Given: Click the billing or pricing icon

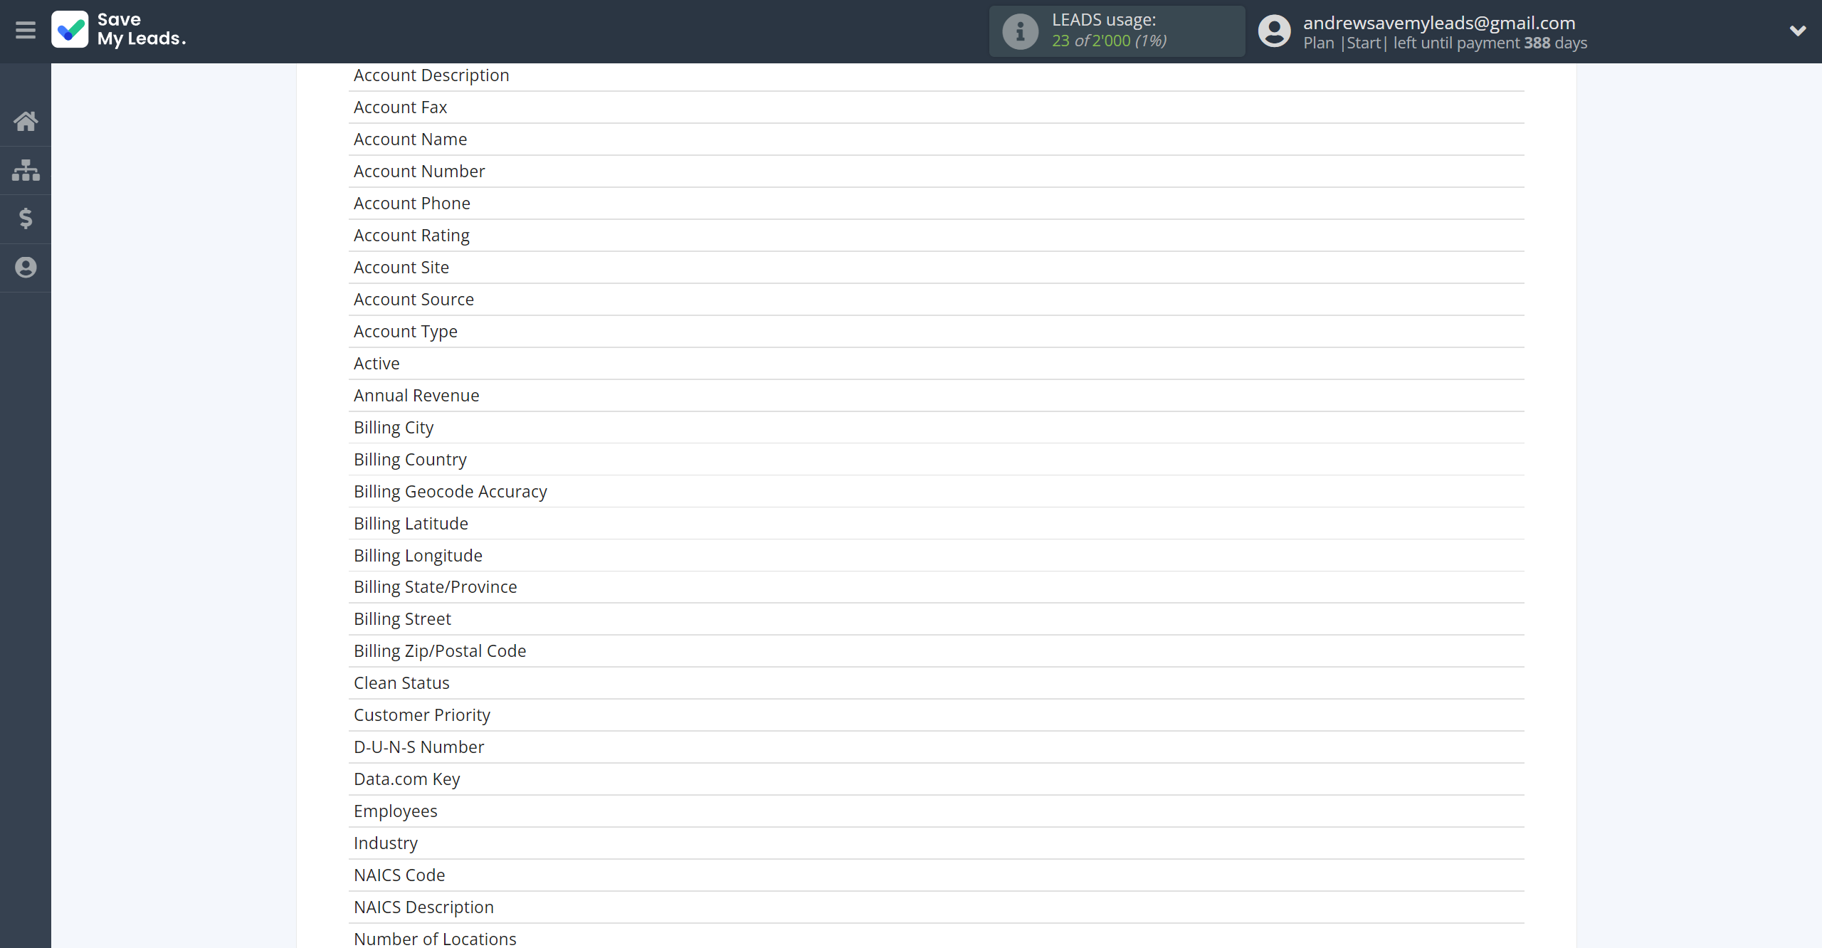Looking at the screenshot, I should 26,218.
